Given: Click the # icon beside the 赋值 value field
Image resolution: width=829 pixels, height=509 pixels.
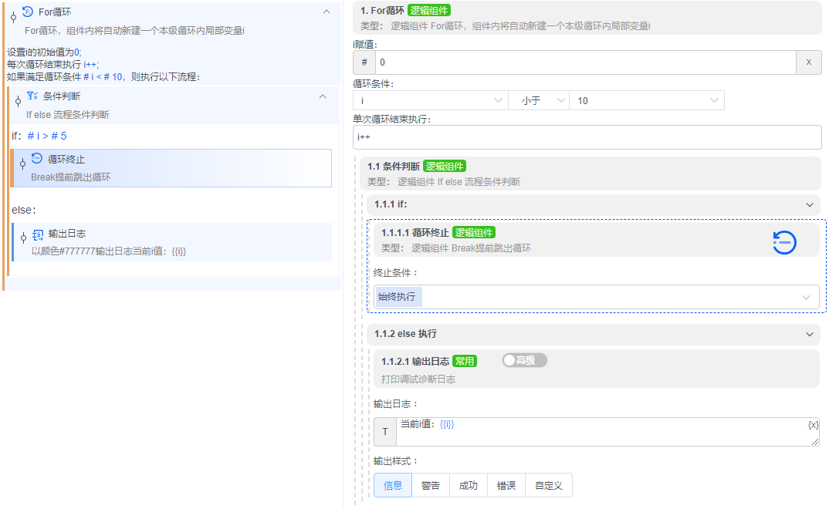Looking at the screenshot, I should [x=363, y=62].
